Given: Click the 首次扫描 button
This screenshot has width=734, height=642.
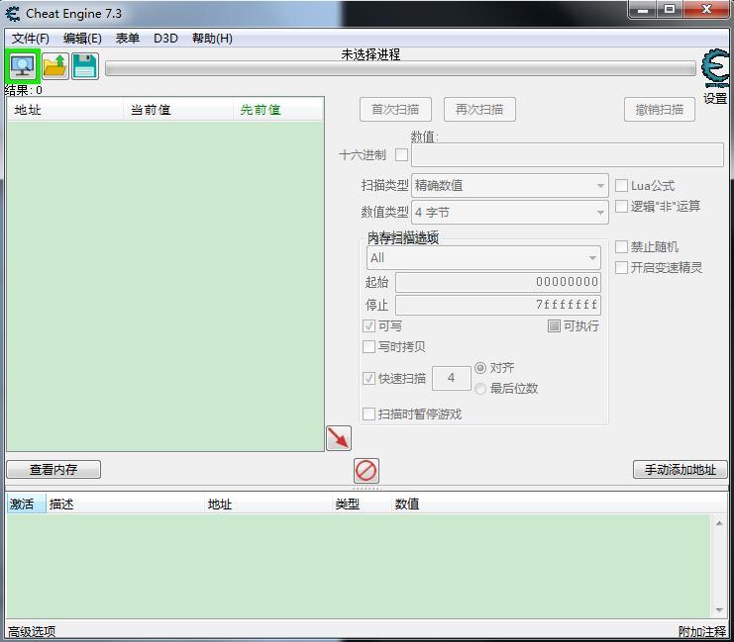Looking at the screenshot, I should tap(395, 110).
